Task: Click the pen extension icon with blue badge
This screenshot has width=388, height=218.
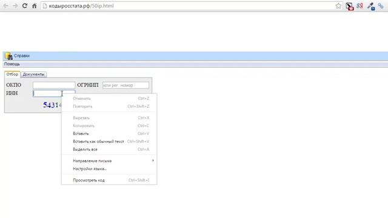Action: tap(370, 6)
